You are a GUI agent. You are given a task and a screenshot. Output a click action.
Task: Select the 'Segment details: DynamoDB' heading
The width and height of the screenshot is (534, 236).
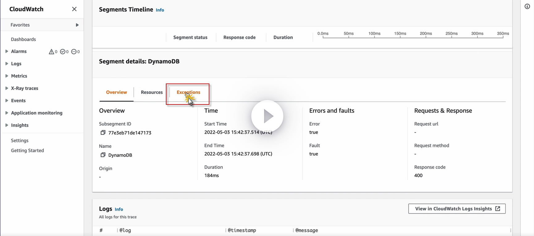139,61
